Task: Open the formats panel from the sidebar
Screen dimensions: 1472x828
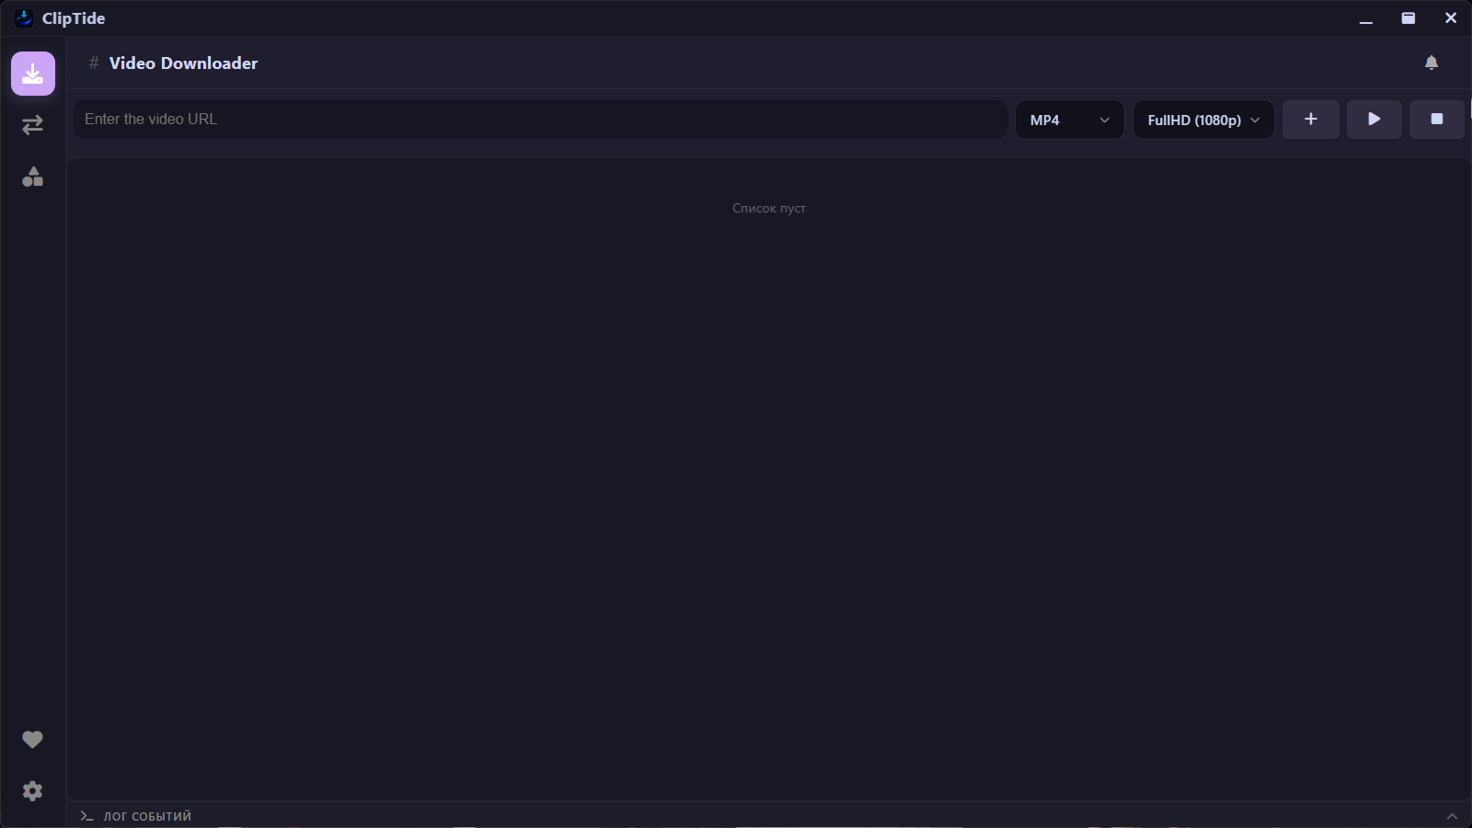Action: 32,178
